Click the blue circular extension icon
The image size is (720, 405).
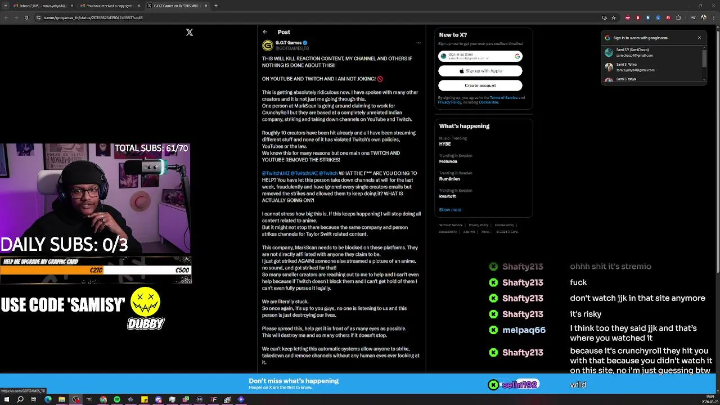pyautogui.click(x=658, y=17)
